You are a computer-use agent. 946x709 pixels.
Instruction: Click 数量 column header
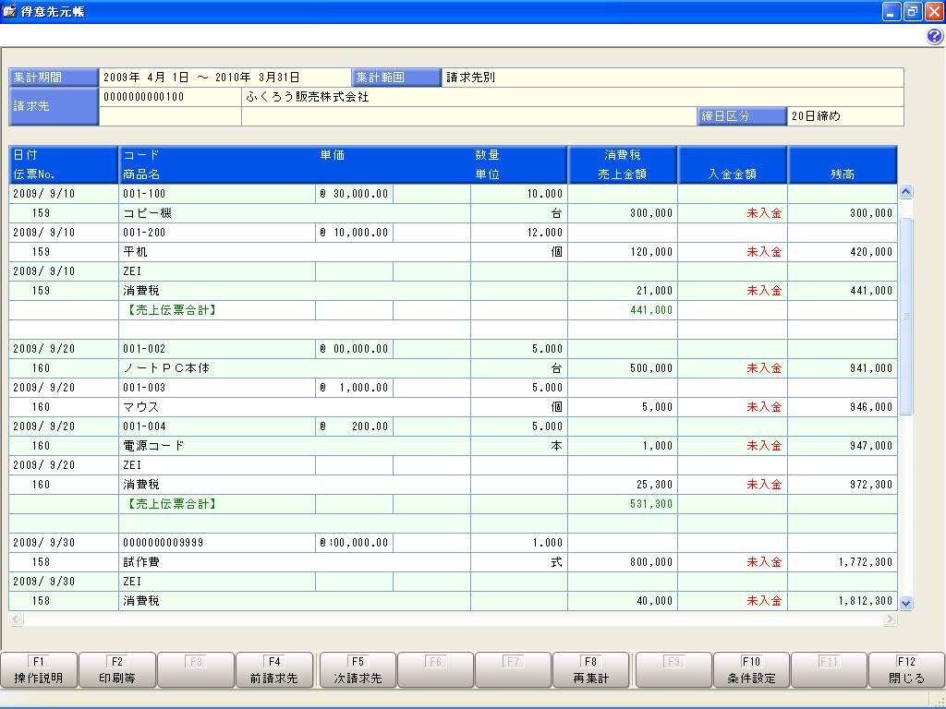[x=488, y=155]
